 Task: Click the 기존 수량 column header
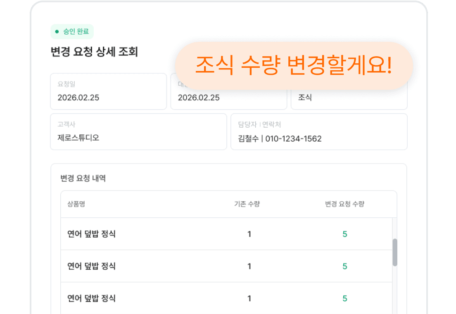247,204
